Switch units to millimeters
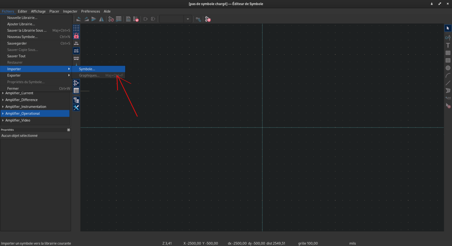 click(76, 58)
